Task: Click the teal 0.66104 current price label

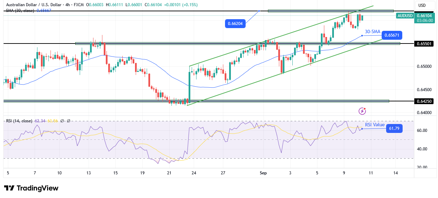Action: pyautogui.click(x=425, y=16)
